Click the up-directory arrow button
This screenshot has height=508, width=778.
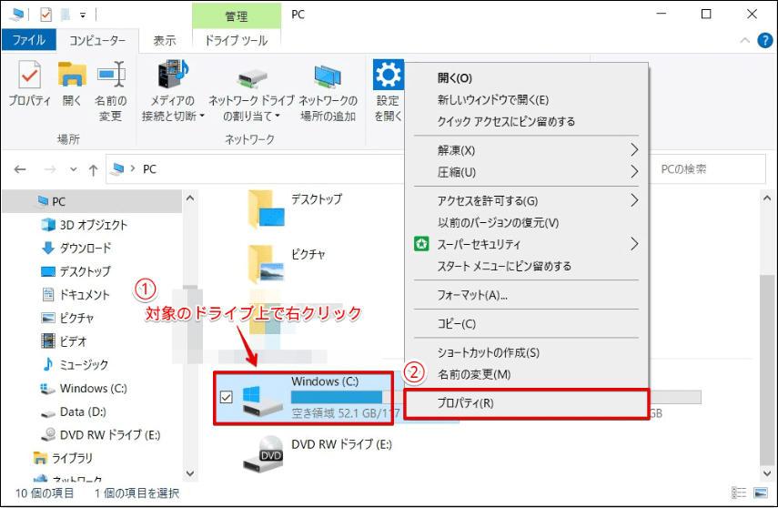pos(93,169)
